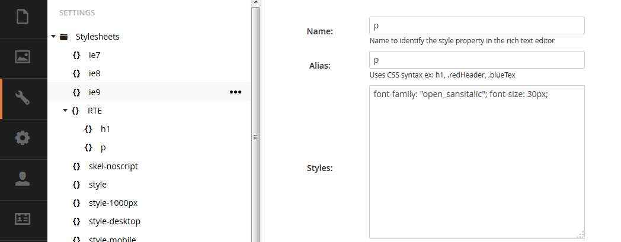The width and height of the screenshot is (621, 242).
Task: Open the Developer gear icon
Action: pyautogui.click(x=23, y=138)
